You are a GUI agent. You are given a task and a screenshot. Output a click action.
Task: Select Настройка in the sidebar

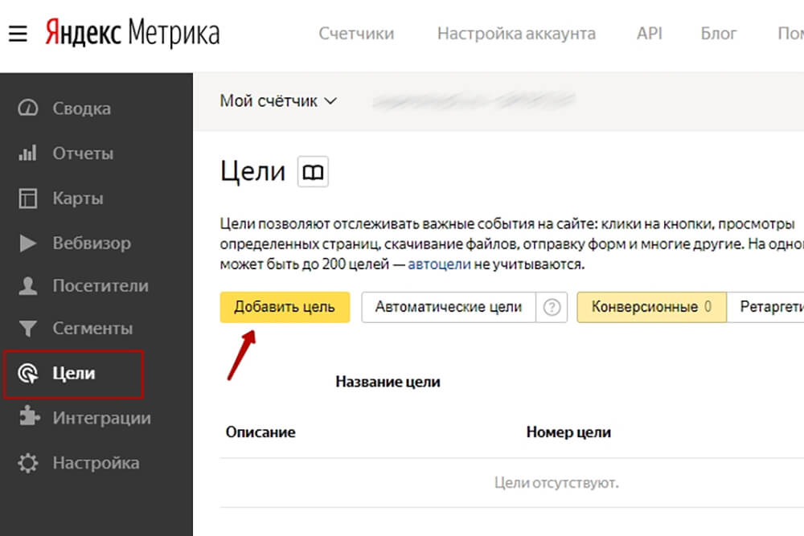pyautogui.click(x=96, y=463)
